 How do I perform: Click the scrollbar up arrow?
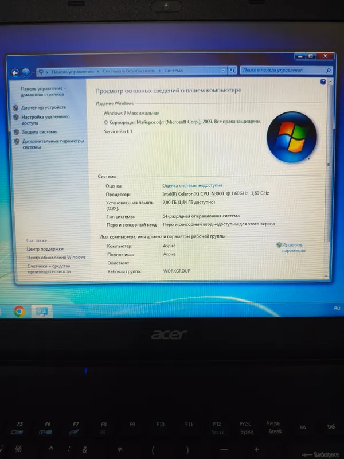(331, 81)
